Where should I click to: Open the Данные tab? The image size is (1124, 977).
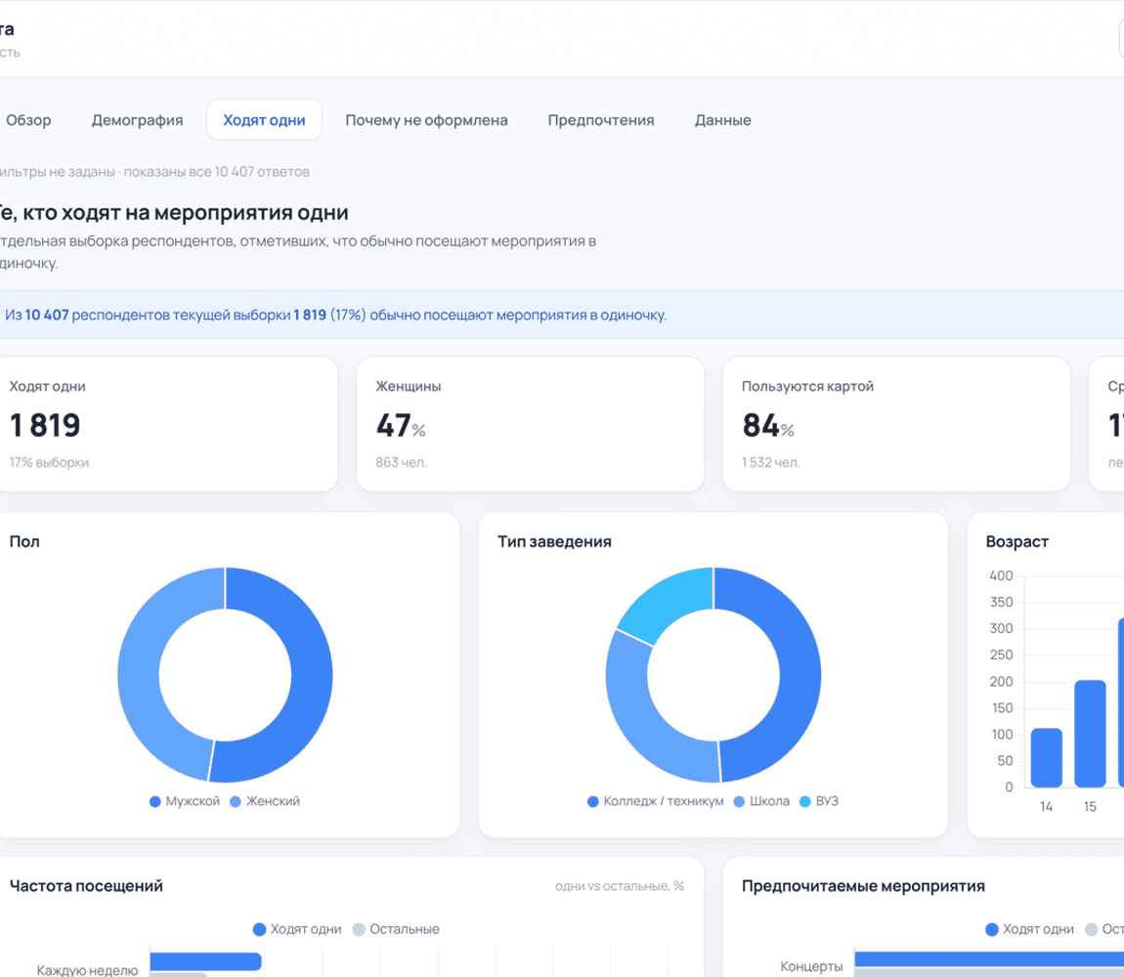click(722, 120)
